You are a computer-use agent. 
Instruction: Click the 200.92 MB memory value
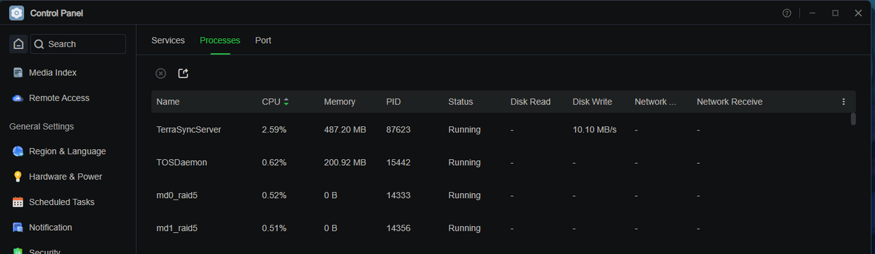coord(345,163)
